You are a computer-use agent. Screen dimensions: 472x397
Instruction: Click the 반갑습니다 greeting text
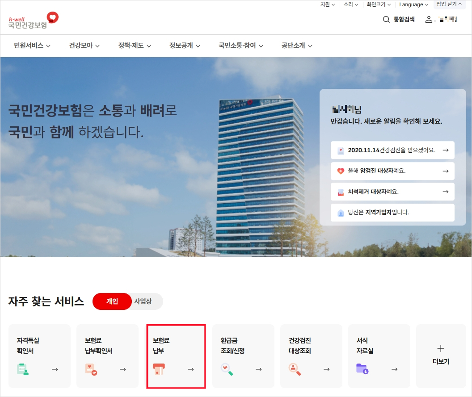[x=386, y=121]
